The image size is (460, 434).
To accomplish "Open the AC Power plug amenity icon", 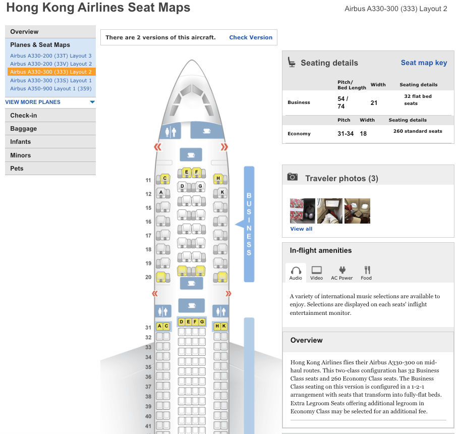I will (x=341, y=273).
